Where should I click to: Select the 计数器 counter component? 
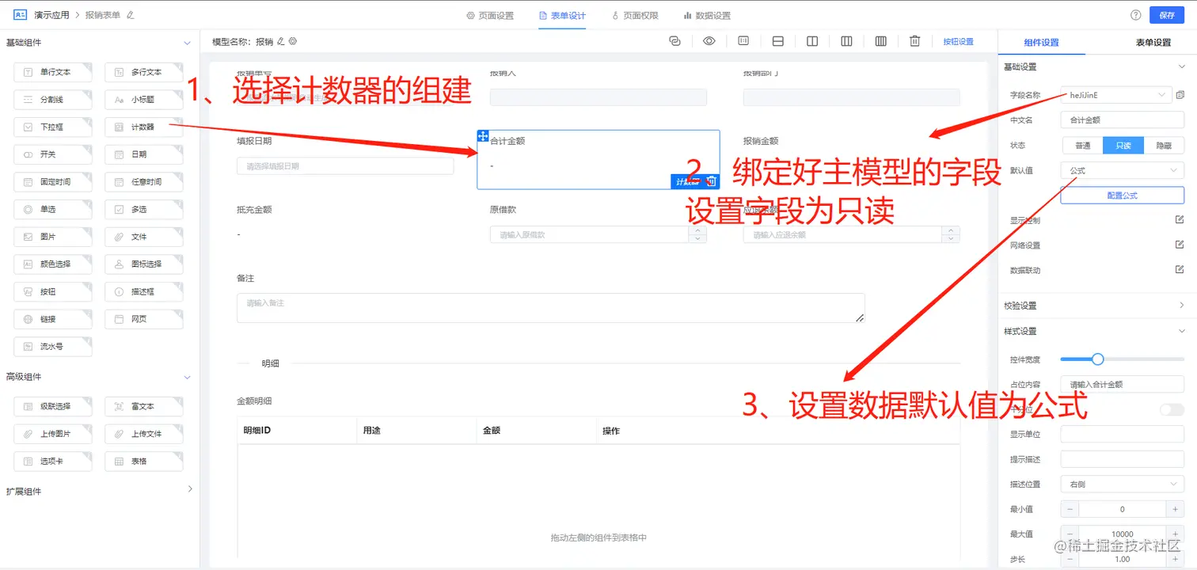tap(143, 127)
